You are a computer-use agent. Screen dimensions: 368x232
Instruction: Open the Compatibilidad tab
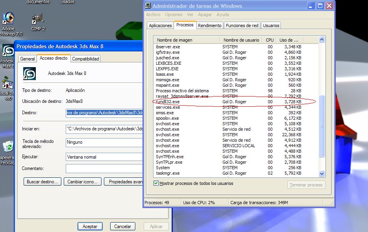pos(85,59)
